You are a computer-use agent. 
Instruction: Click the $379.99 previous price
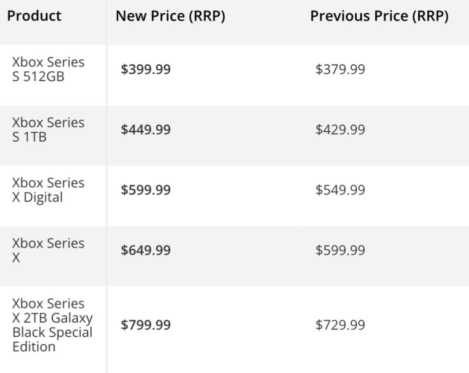click(340, 69)
